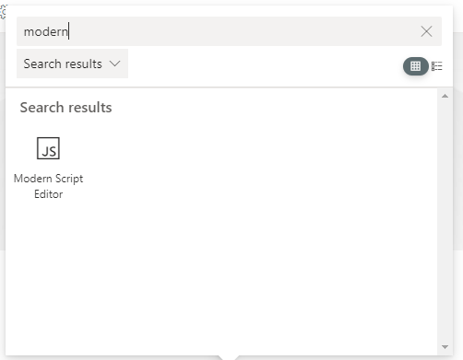Clear the search box with the X

click(426, 31)
